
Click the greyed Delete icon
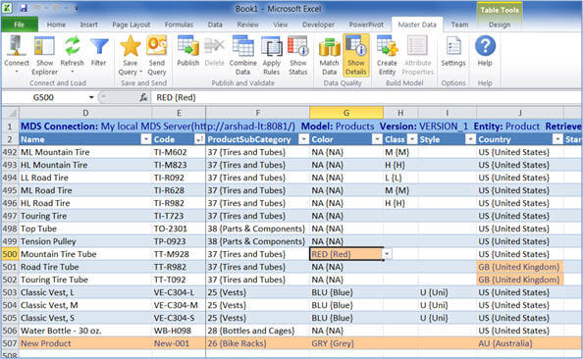tap(214, 46)
